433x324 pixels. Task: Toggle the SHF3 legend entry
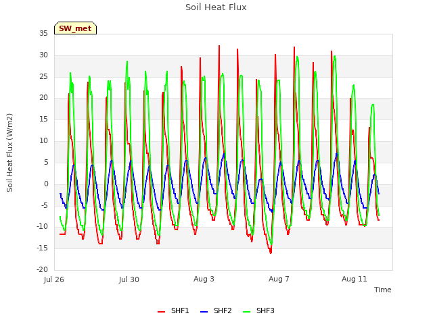[x=258, y=310]
